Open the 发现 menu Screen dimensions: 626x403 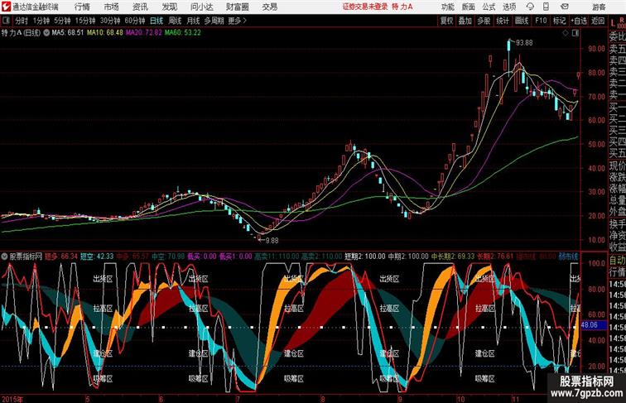169,7
